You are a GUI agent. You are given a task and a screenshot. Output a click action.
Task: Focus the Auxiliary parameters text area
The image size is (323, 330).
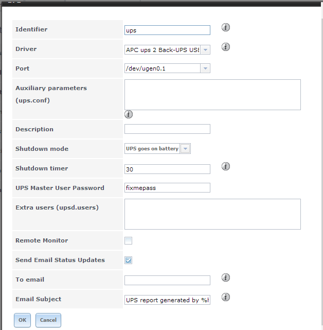(212, 94)
